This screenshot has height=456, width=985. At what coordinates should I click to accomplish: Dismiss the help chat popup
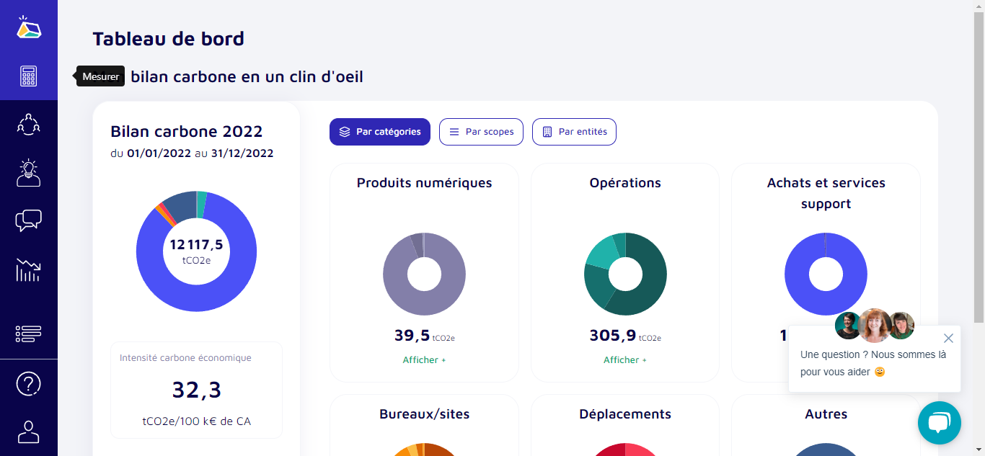coord(948,338)
